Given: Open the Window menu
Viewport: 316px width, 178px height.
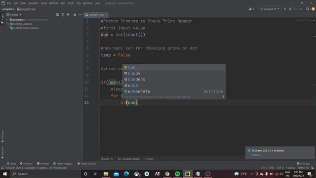Looking at the screenshot, I should tap(88, 3).
